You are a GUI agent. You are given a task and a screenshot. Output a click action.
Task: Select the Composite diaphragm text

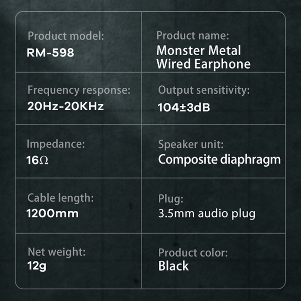coord(219,160)
